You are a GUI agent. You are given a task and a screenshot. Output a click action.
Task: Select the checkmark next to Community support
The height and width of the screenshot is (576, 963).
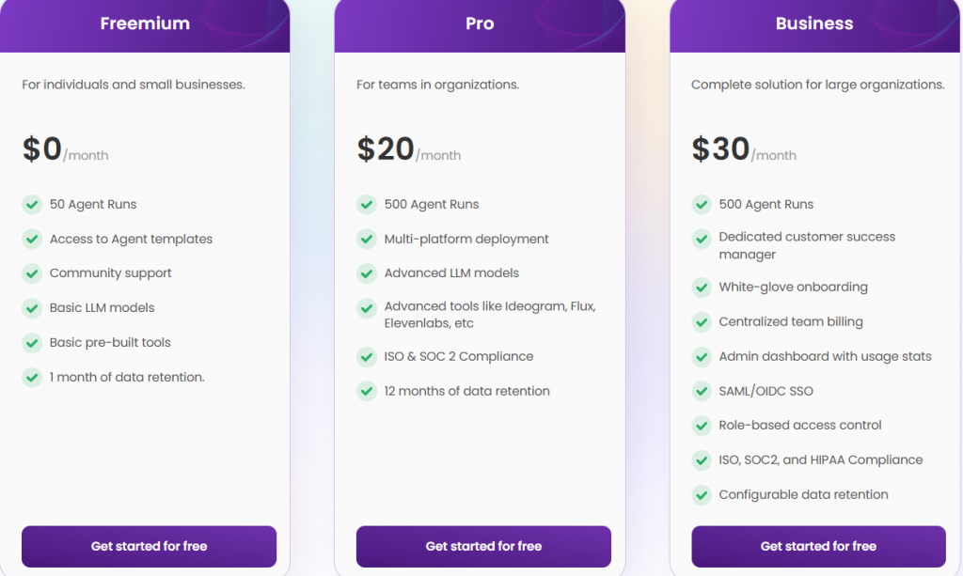pyautogui.click(x=32, y=273)
